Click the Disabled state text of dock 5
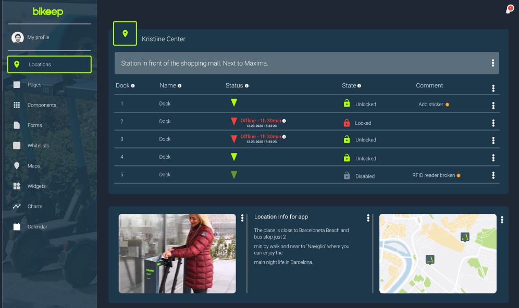This screenshot has height=308, width=519. [365, 176]
